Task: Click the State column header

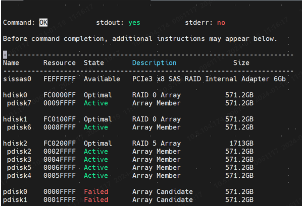Action: click(94, 63)
